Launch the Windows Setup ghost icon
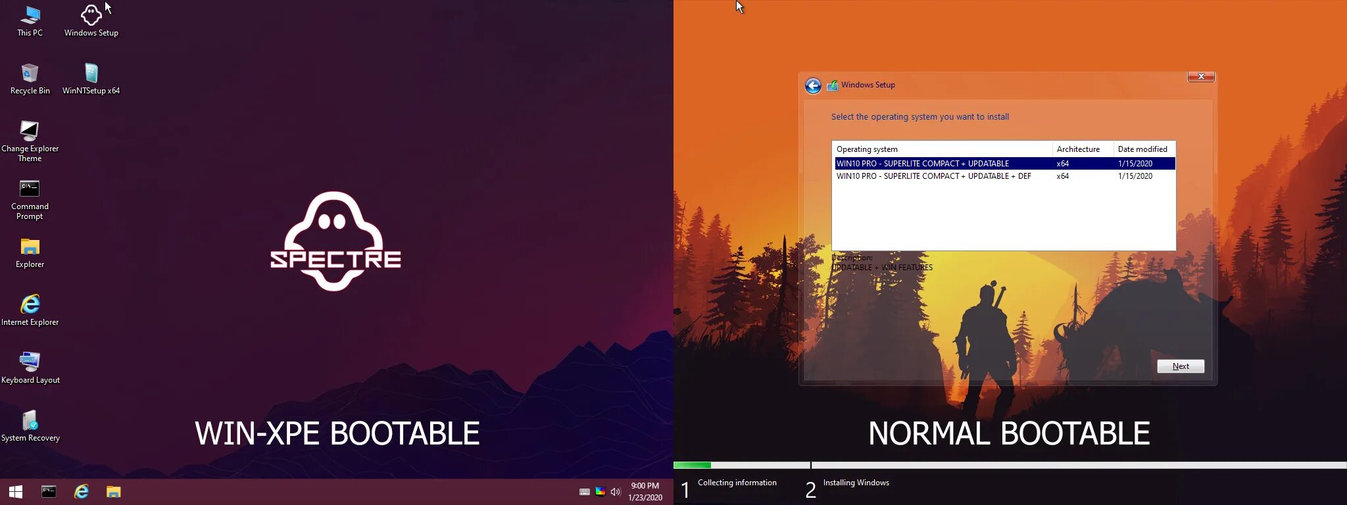This screenshot has width=1347, height=505. 91,21
